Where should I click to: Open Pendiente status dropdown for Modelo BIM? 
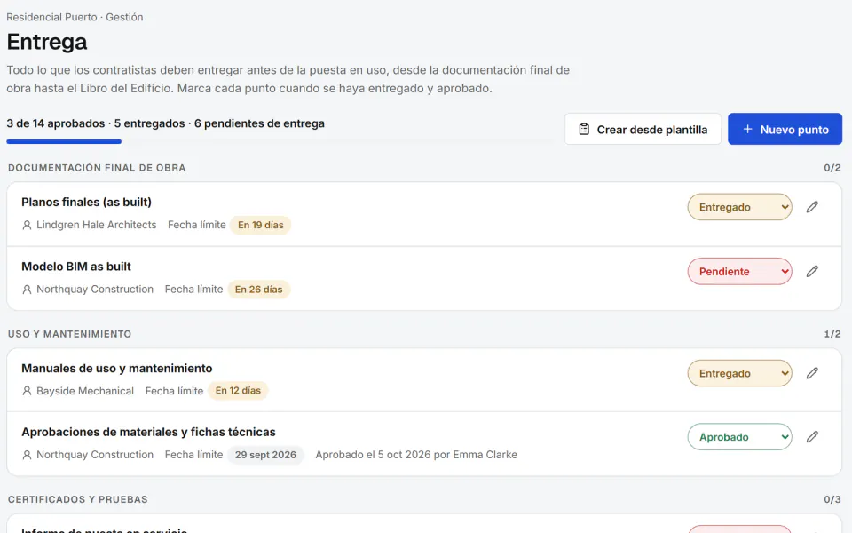click(739, 271)
